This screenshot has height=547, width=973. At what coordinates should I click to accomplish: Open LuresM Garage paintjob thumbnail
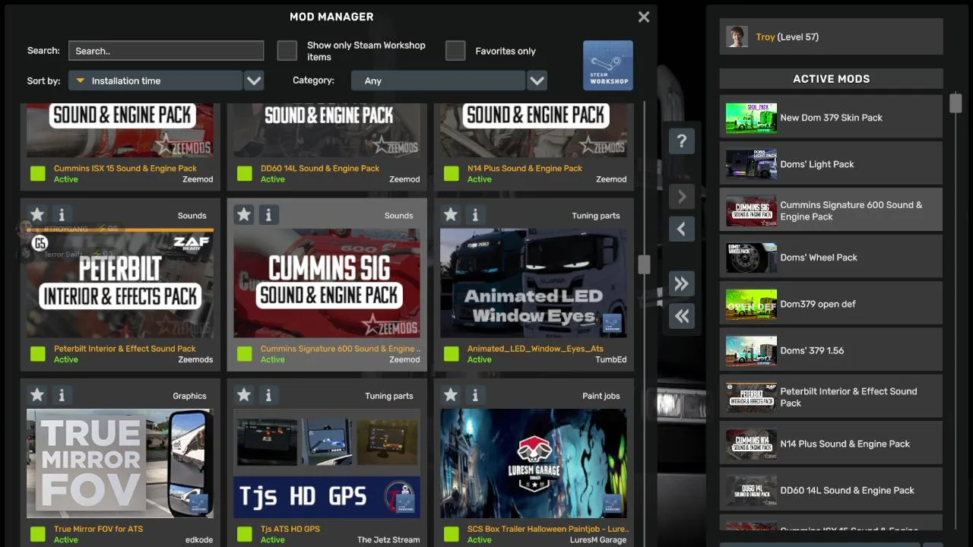point(534,463)
